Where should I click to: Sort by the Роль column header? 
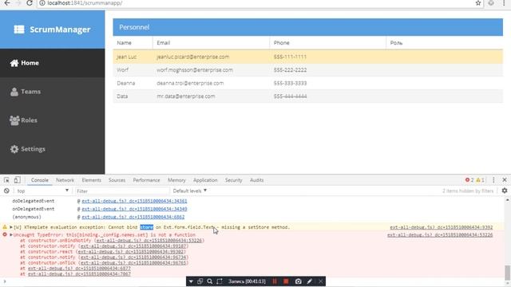click(444, 43)
